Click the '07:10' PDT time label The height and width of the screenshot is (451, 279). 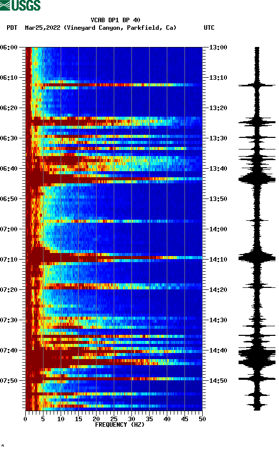pos(9,260)
